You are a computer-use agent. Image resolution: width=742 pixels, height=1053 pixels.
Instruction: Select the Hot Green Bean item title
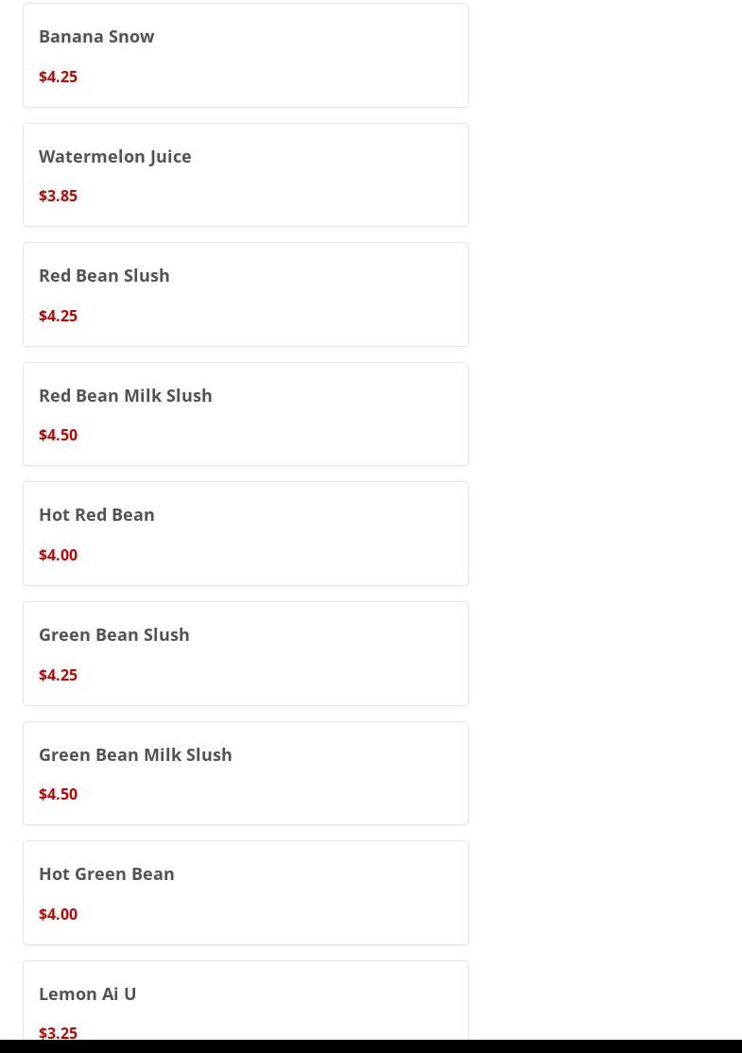(x=107, y=873)
